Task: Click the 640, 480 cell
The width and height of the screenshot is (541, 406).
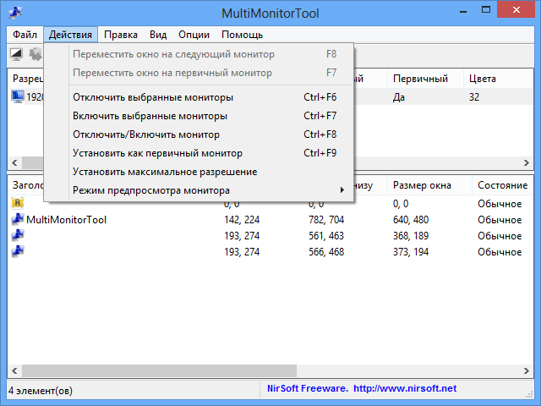Action: point(411,220)
